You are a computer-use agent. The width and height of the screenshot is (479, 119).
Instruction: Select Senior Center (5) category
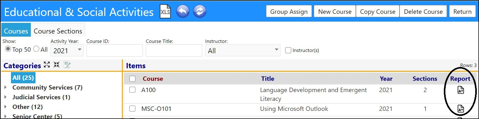(37, 116)
